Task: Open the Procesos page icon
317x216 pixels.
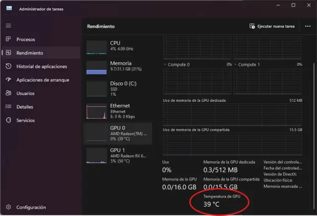Action: click(x=8, y=39)
